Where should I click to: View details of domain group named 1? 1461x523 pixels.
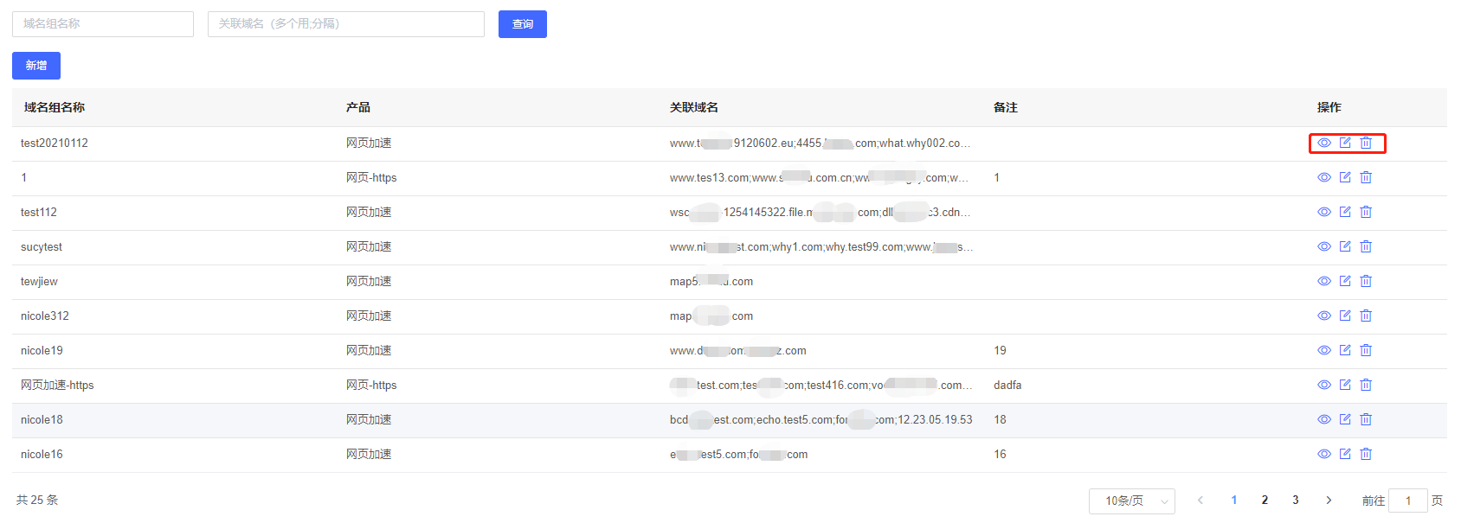(1324, 177)
